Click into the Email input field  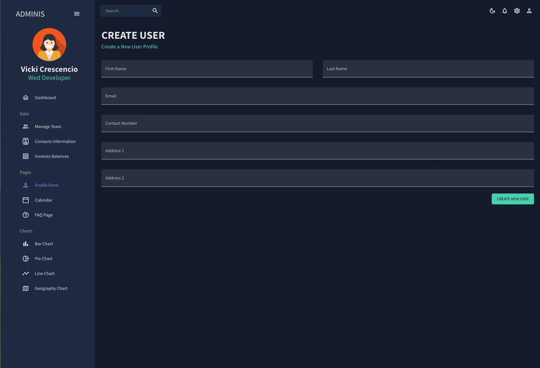[317, 96]
